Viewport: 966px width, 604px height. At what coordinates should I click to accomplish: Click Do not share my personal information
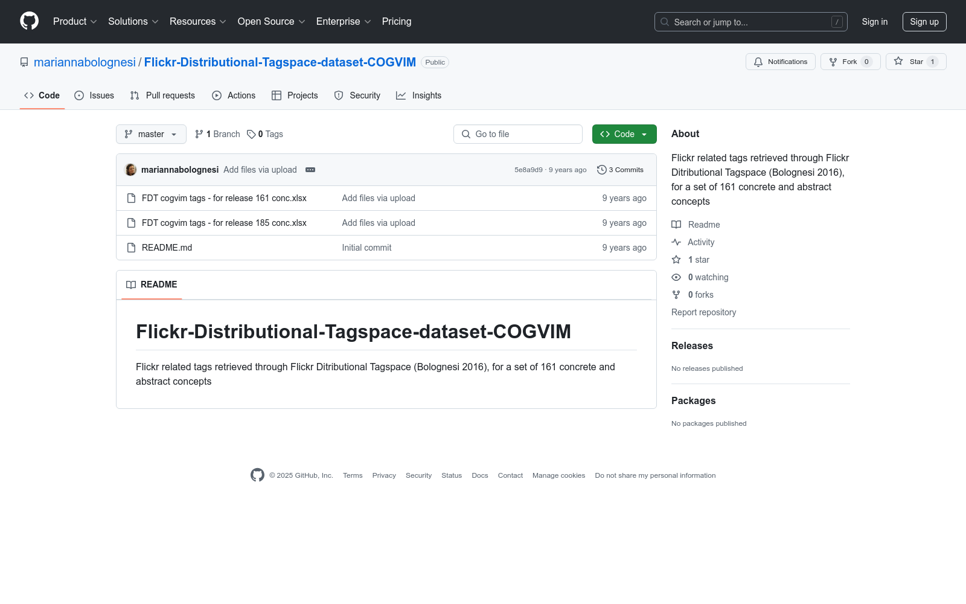[x=655, y=475]
